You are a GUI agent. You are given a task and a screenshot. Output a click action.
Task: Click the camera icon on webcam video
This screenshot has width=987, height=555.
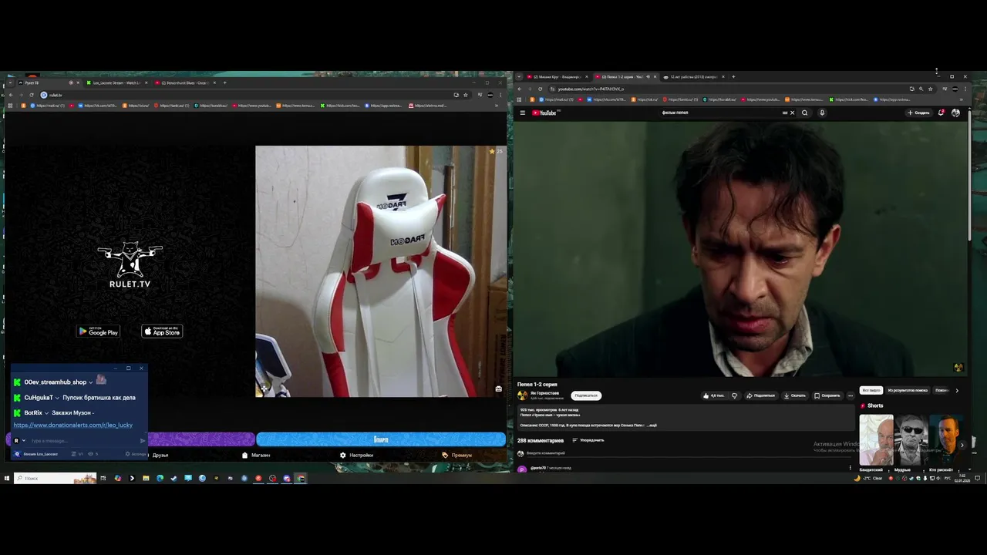pyautogui.click(x=499, y=388)
